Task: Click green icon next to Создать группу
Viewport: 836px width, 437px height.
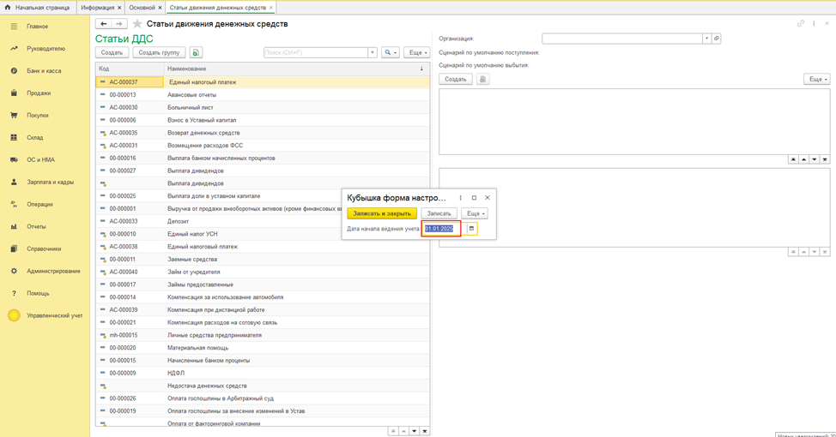Action: pos(196,52)
